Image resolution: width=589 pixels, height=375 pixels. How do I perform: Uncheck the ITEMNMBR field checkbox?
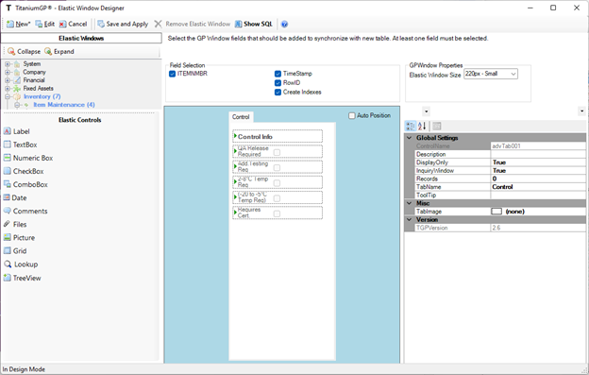click(x=173, y=74)
